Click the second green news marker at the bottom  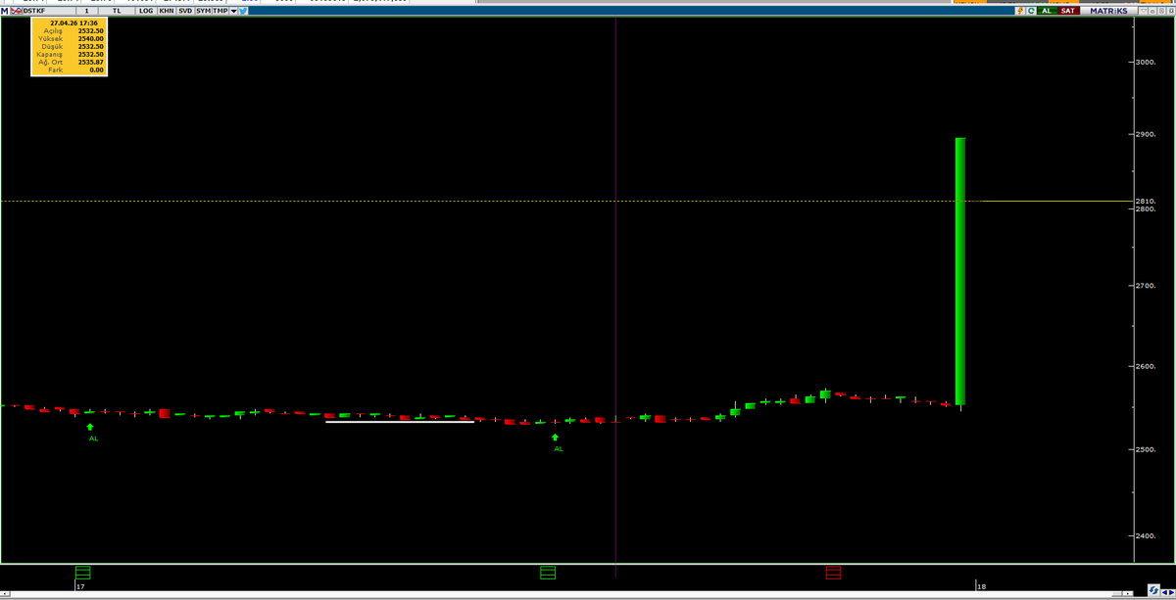point(548,572)
